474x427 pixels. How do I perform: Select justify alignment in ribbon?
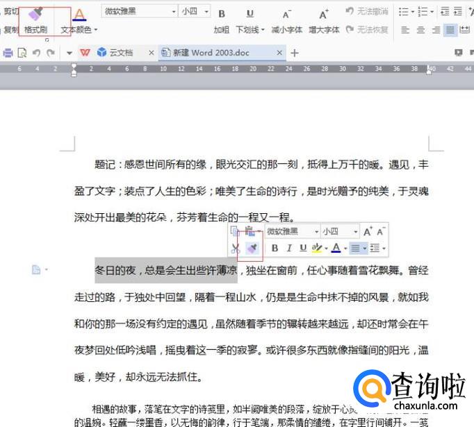tap(450, 30)
